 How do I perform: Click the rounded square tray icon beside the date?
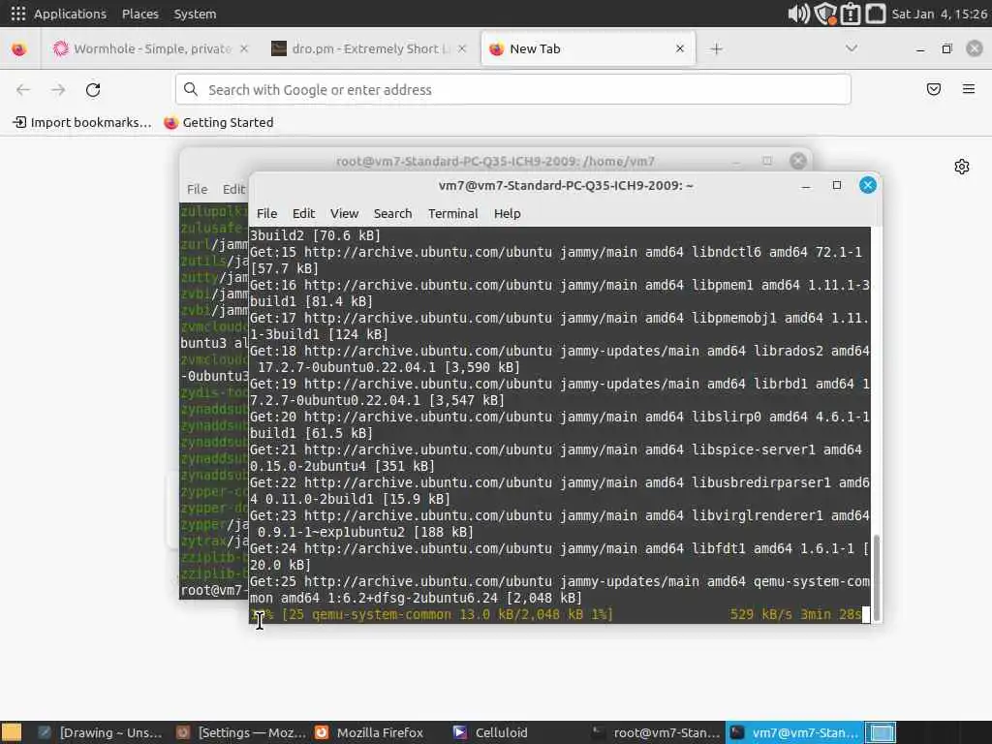click(x=876, y=14)
